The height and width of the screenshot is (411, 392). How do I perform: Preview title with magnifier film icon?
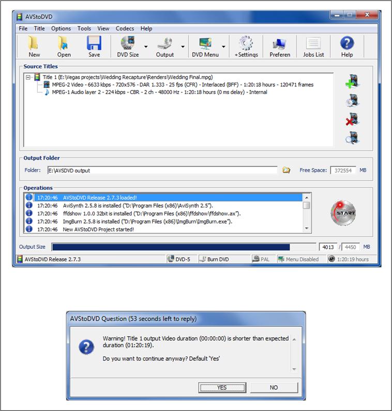(352, 138)
